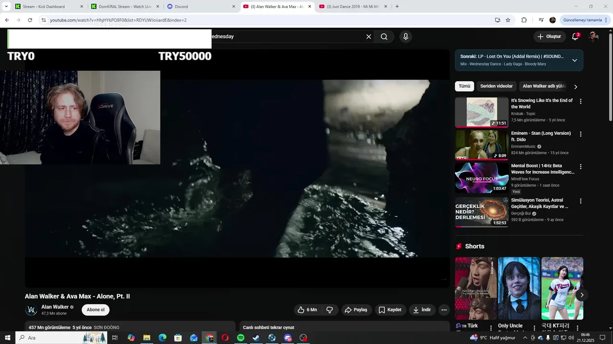Open Steam from the taskbar
Viewport: 613px width, 344px height.
pyautogui.click(x=256, y=338)
